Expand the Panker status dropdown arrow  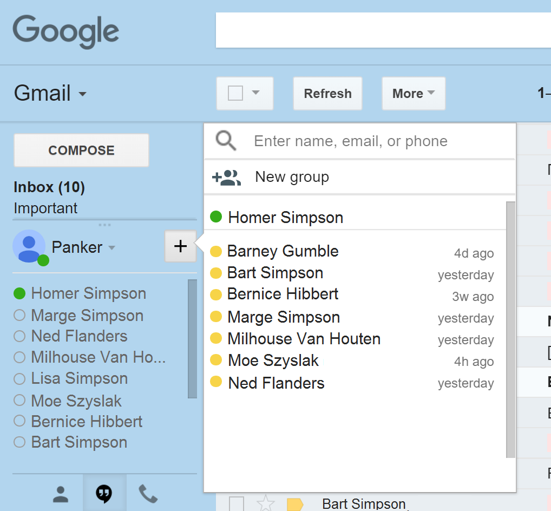pos(111,248)
